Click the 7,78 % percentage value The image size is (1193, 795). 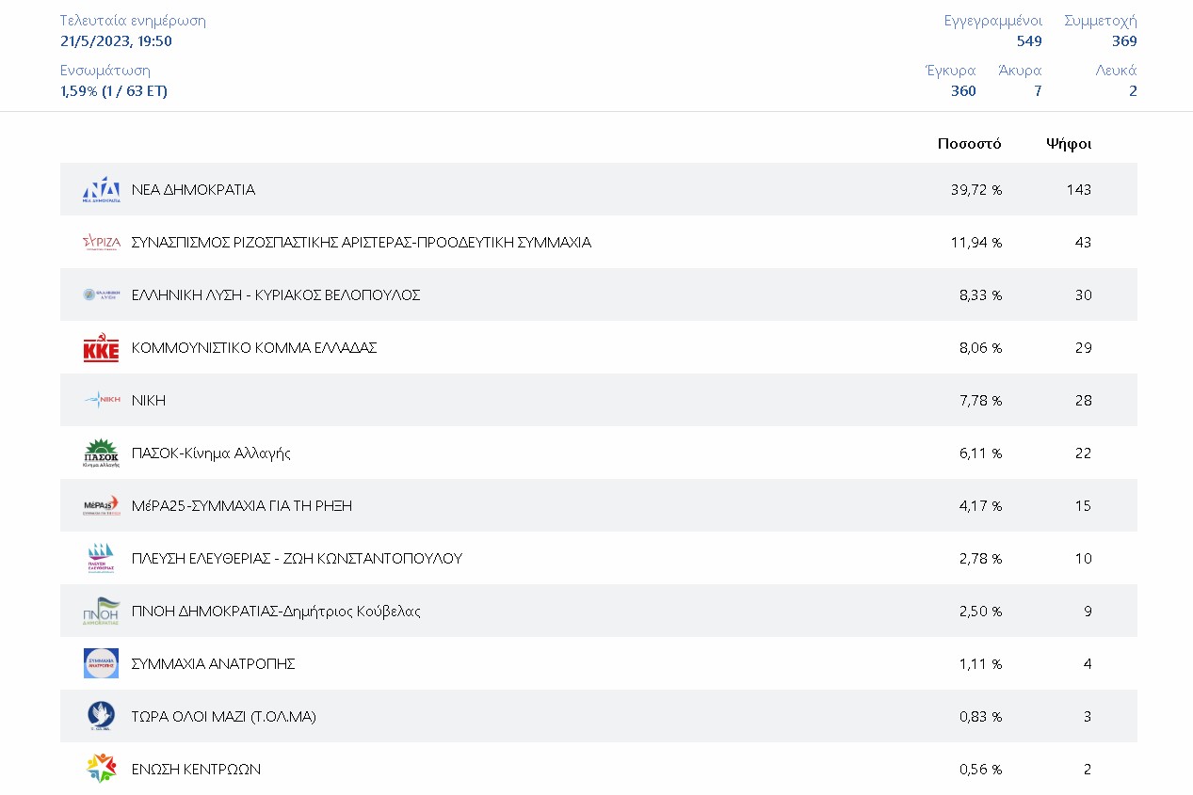point(981,400)
